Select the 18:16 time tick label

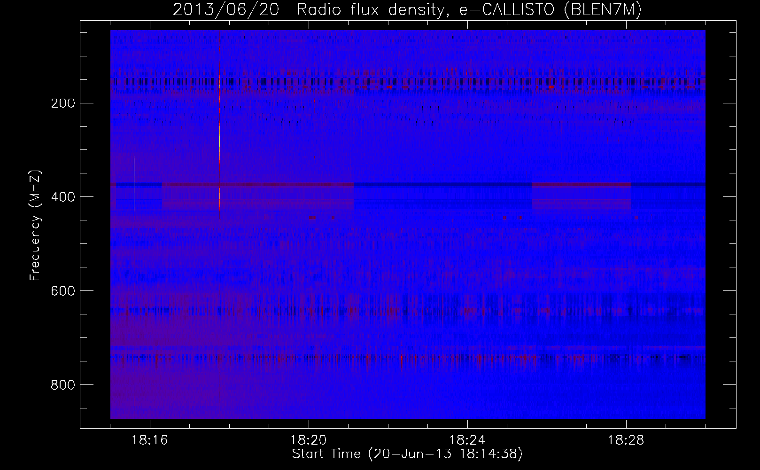point(150,440)
